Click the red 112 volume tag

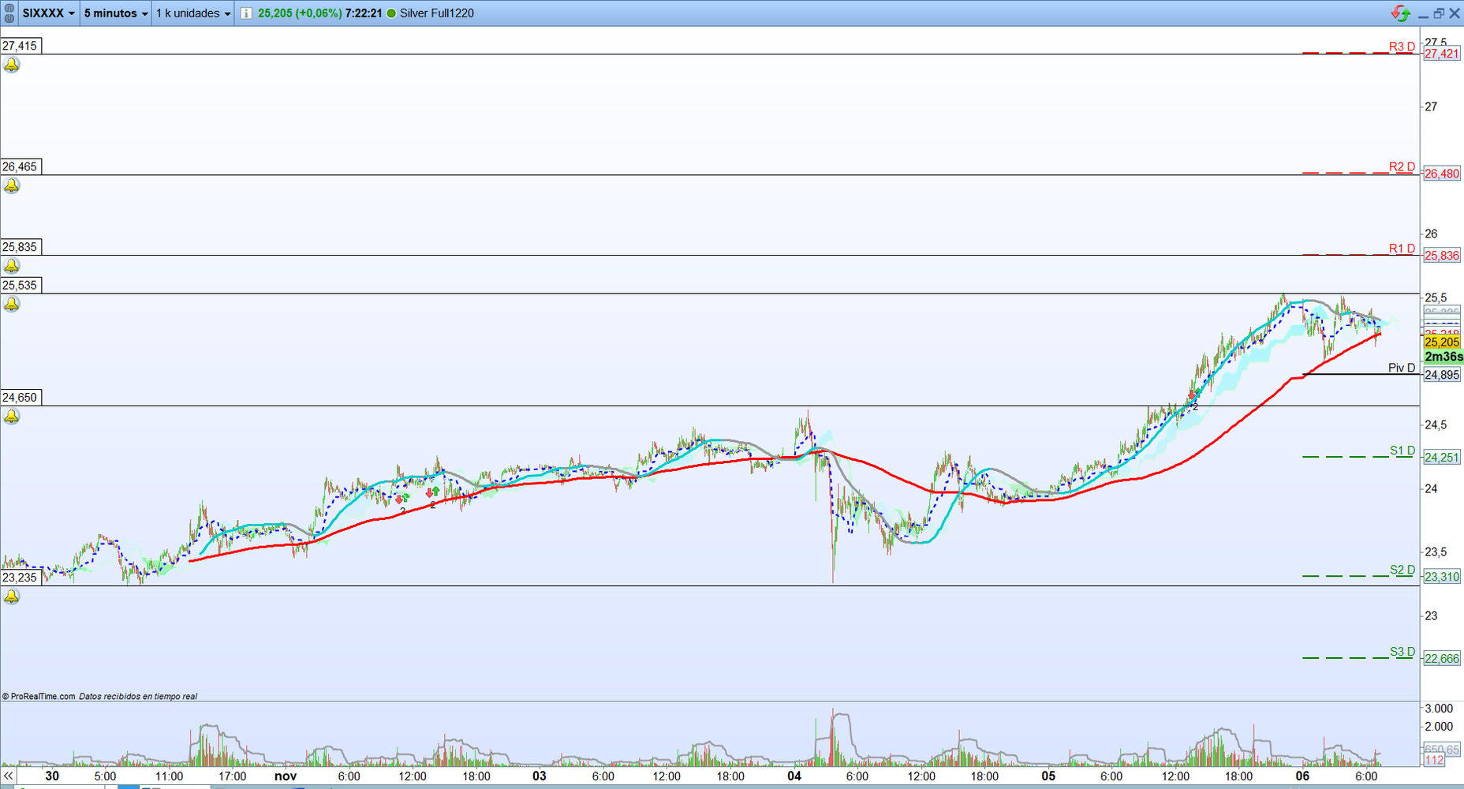[x=1434, y=760]
